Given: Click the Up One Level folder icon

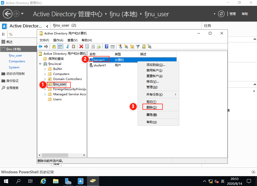Looking at the screenshot, I should click(x=54, y=47).
